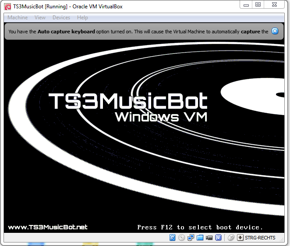Open the Devices menu
Screen dimensions: 290x246
tap(61, 18)
